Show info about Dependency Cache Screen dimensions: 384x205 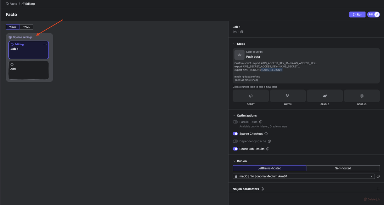tap(269, 141)
